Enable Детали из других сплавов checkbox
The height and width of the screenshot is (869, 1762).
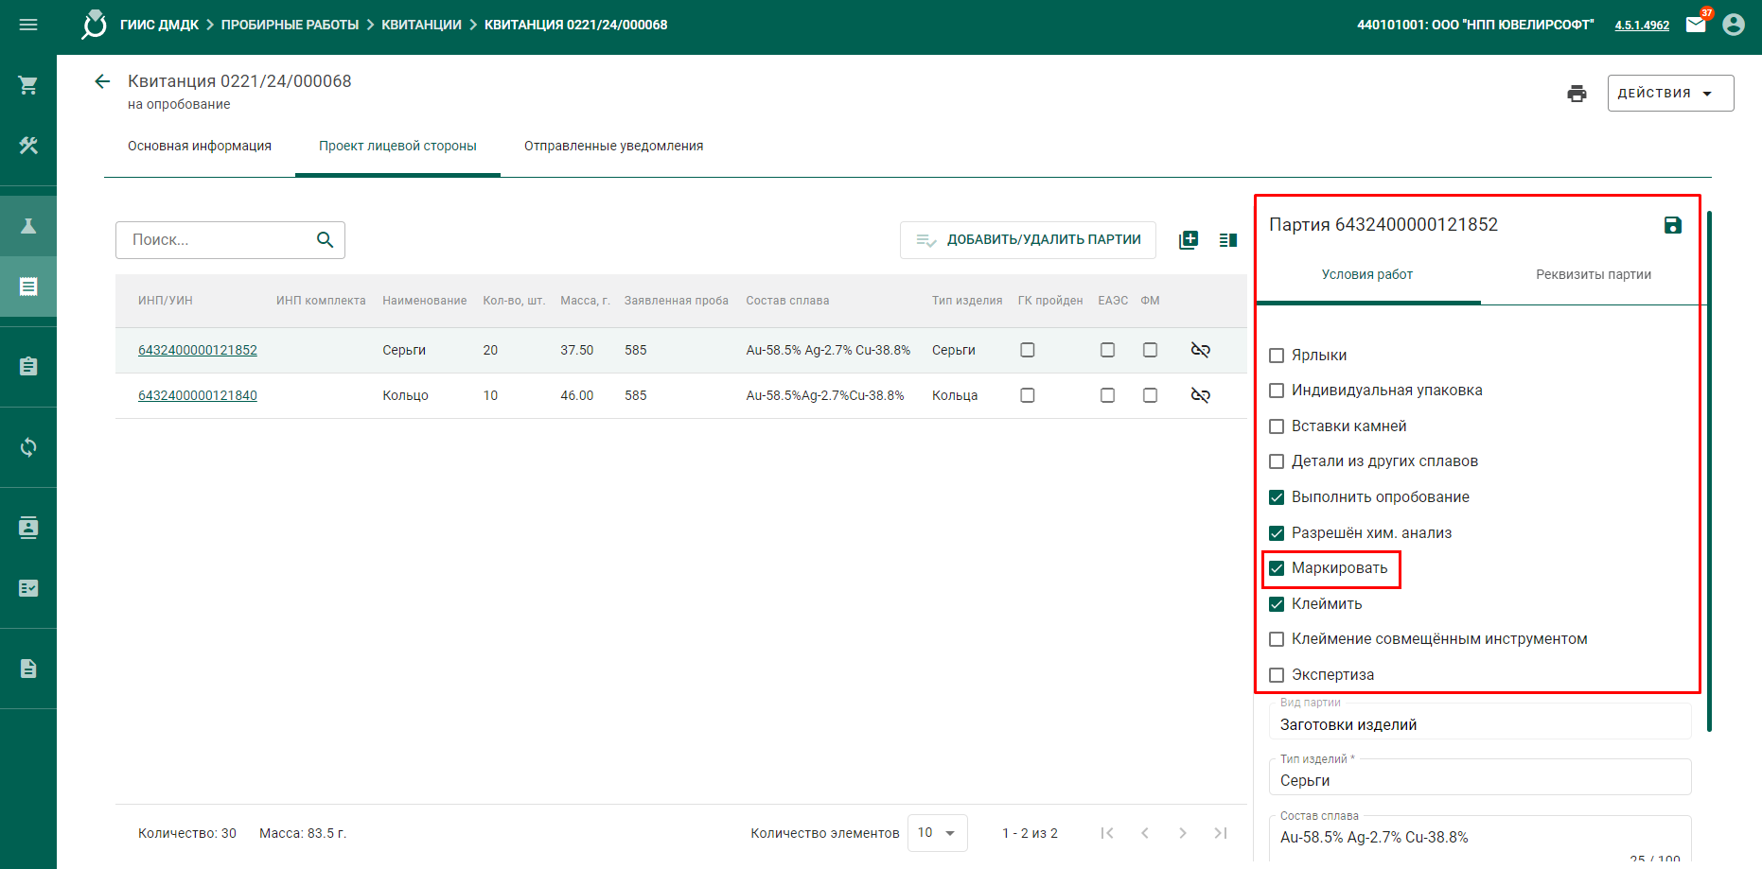click(1277, 461)
